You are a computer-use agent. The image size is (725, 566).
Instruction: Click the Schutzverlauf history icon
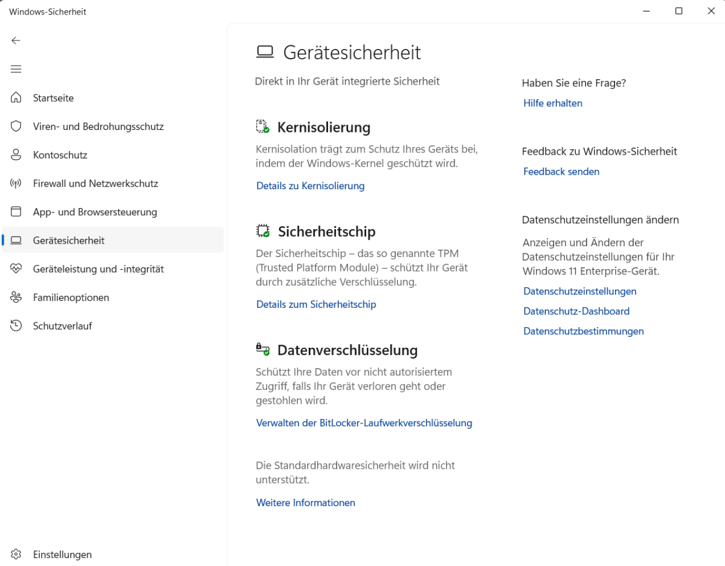[x=16, y=325]
